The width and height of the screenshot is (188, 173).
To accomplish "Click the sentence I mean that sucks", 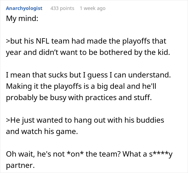I will 88,75.
